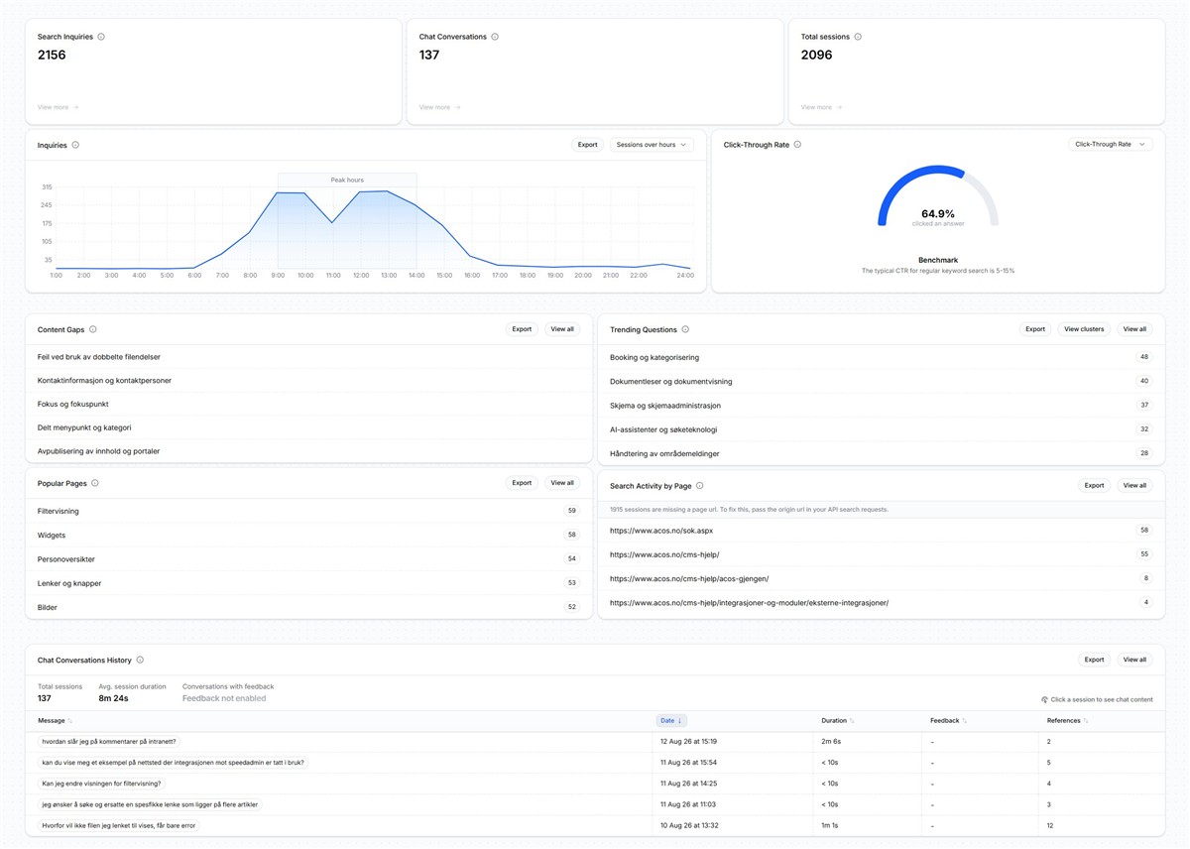This screenshot has height=849, width=1190.
Task: Click info icon beside Total sessions
Action: pyautogui.click(x=858, y=37)
